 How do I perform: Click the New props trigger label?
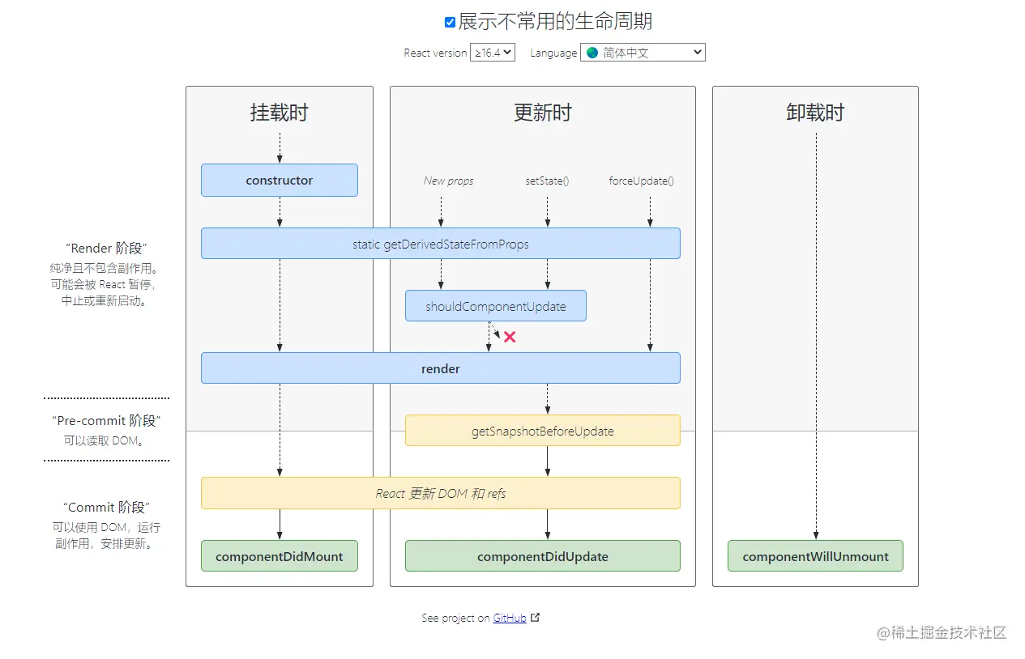tap(449, 181)
